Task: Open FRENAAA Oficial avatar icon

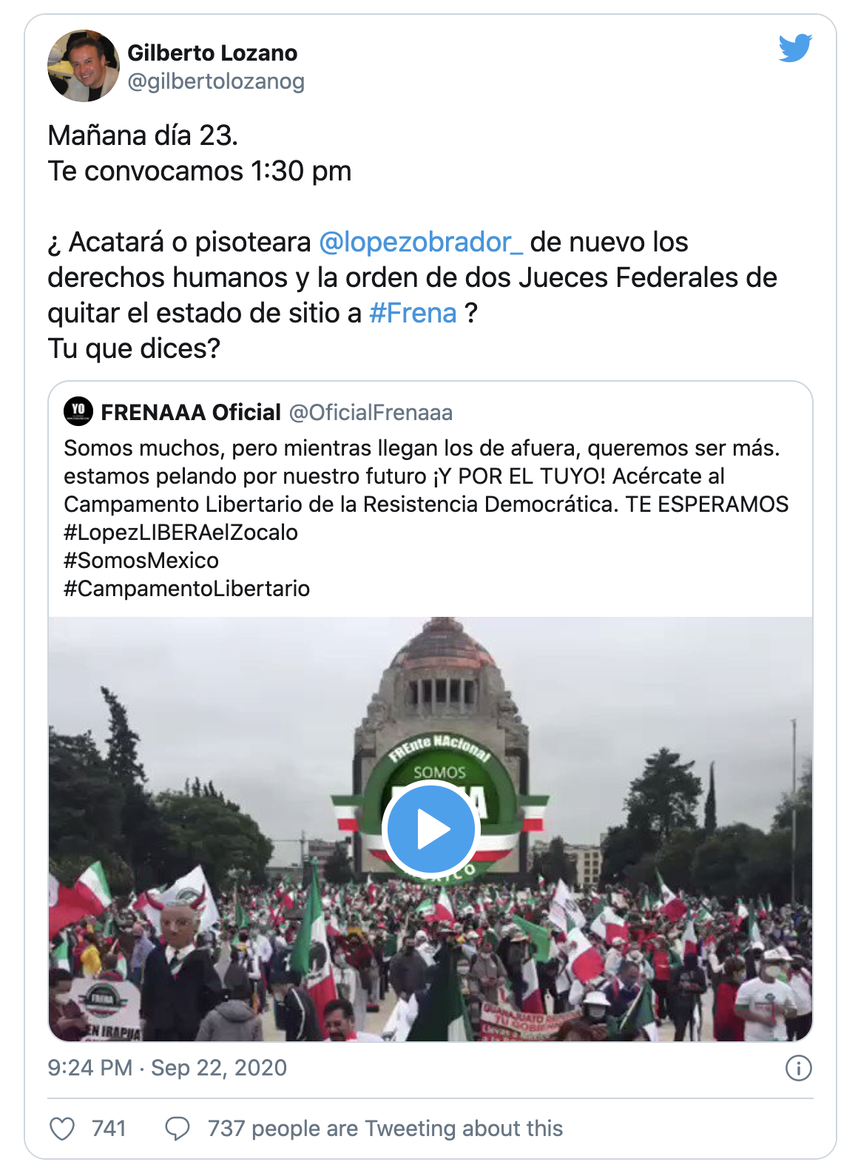Action: point(78,411)
